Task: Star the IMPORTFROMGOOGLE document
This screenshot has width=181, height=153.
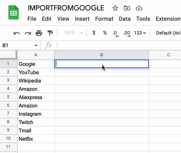Action: click(115, 8)
